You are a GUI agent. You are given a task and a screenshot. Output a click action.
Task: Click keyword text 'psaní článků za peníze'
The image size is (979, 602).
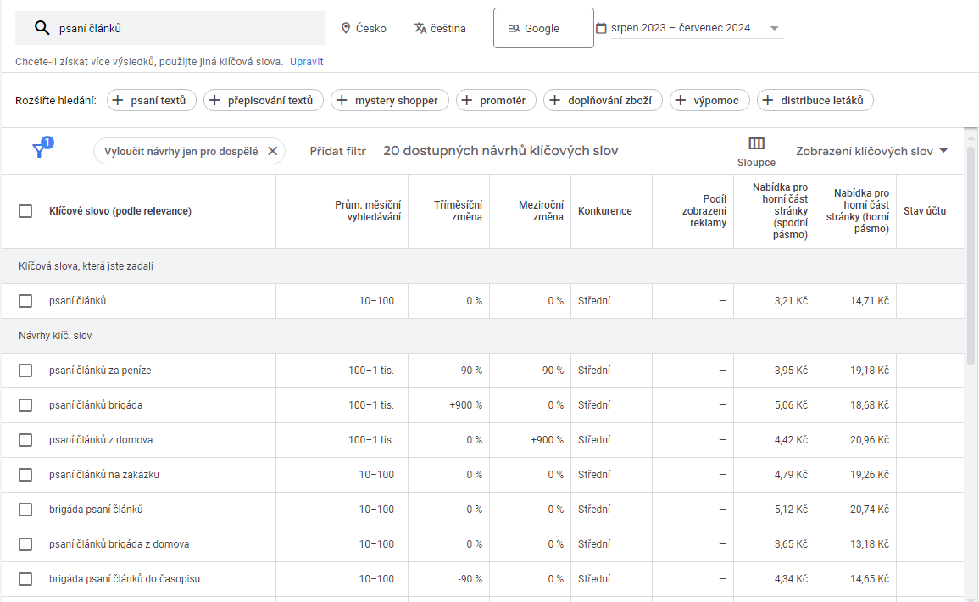[x=100, y=371]
